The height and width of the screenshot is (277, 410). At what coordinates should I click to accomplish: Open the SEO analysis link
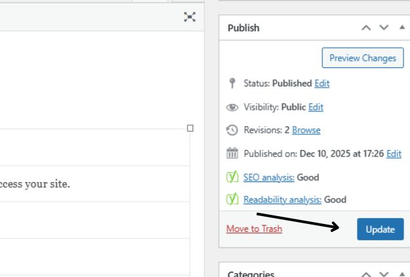click(x=269, y=177)
